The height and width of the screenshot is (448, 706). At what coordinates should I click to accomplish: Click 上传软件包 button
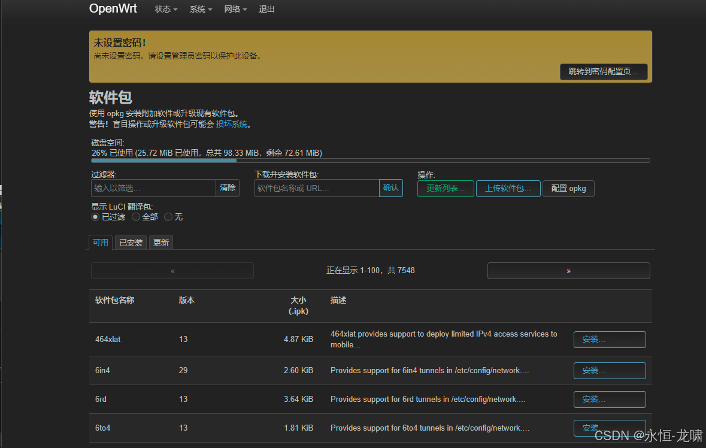tap(508, 189)
